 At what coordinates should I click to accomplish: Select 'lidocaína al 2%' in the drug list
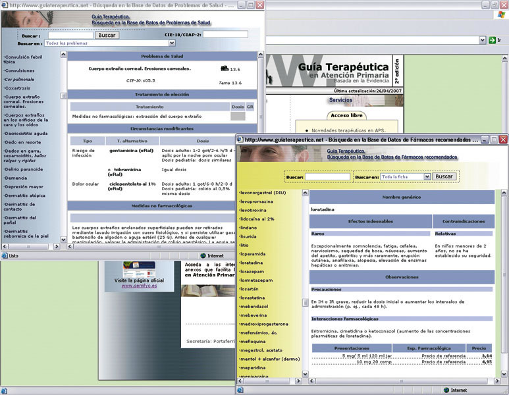pyautogui.click(x=257, y=219)
